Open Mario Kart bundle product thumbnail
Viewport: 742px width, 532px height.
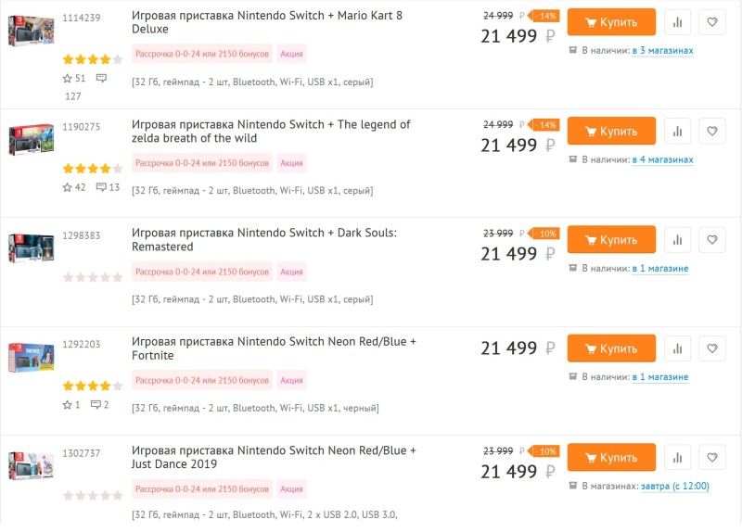coord(32,31)
